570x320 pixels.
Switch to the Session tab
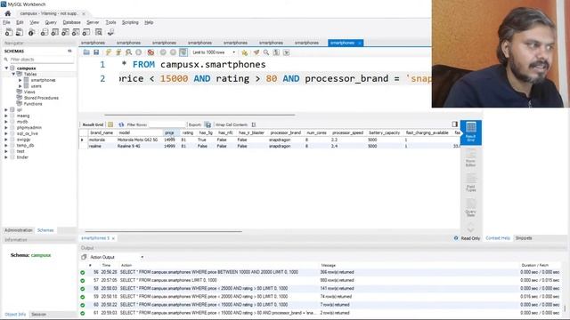pyautogui.click(x=38, y=314)
